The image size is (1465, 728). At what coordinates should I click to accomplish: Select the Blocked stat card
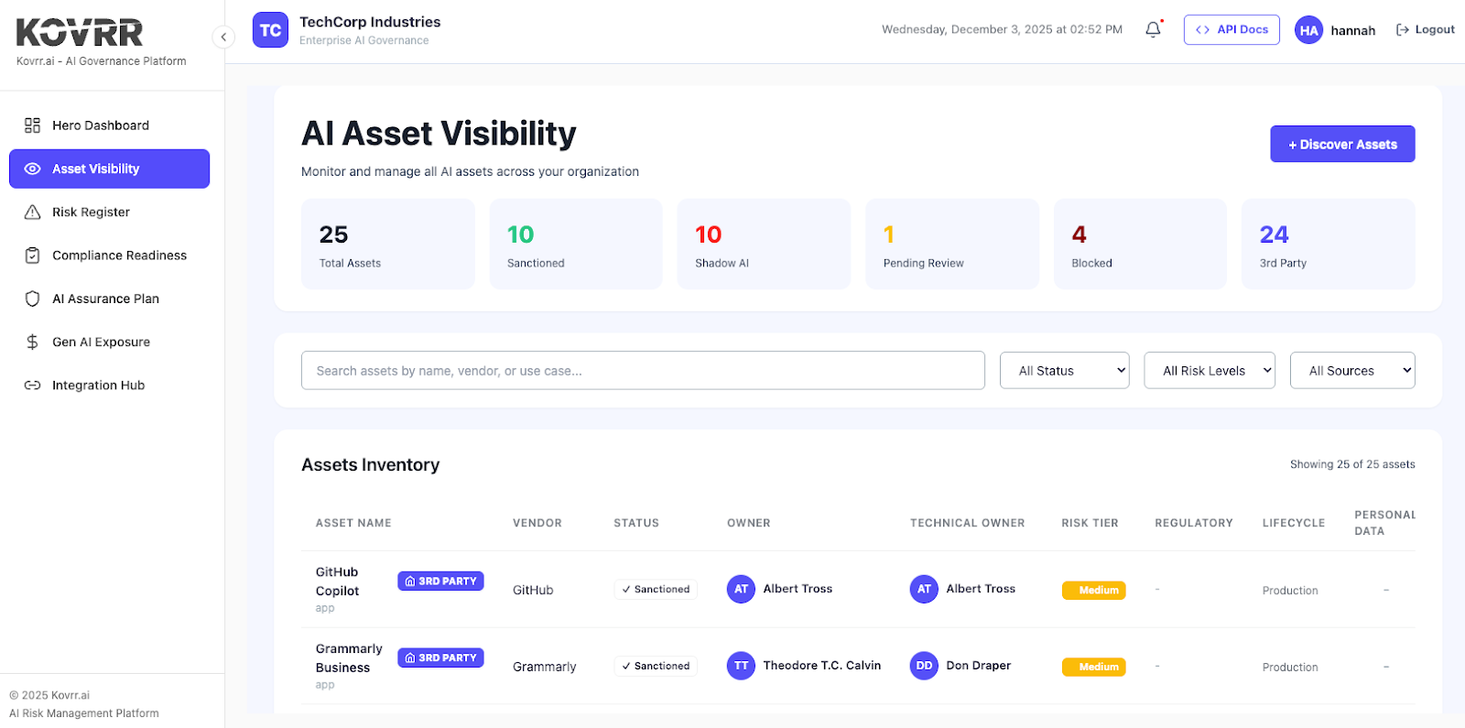point(1140,244)
